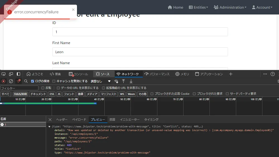Open the アプリケーション (Application) tab

coord(209,74)
